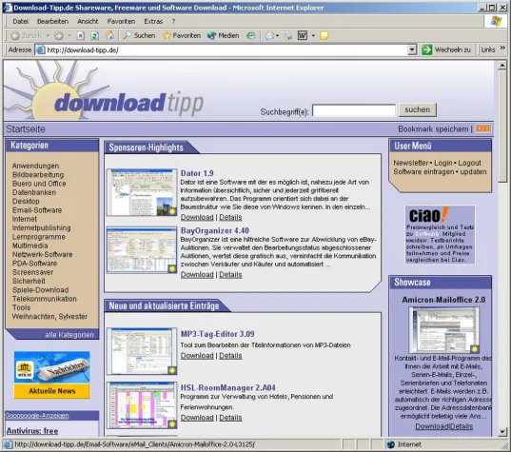This screenshot has height=452, width=511.
Task: Open the Word edit button dropdown arrow
Action: pos(313,35)
